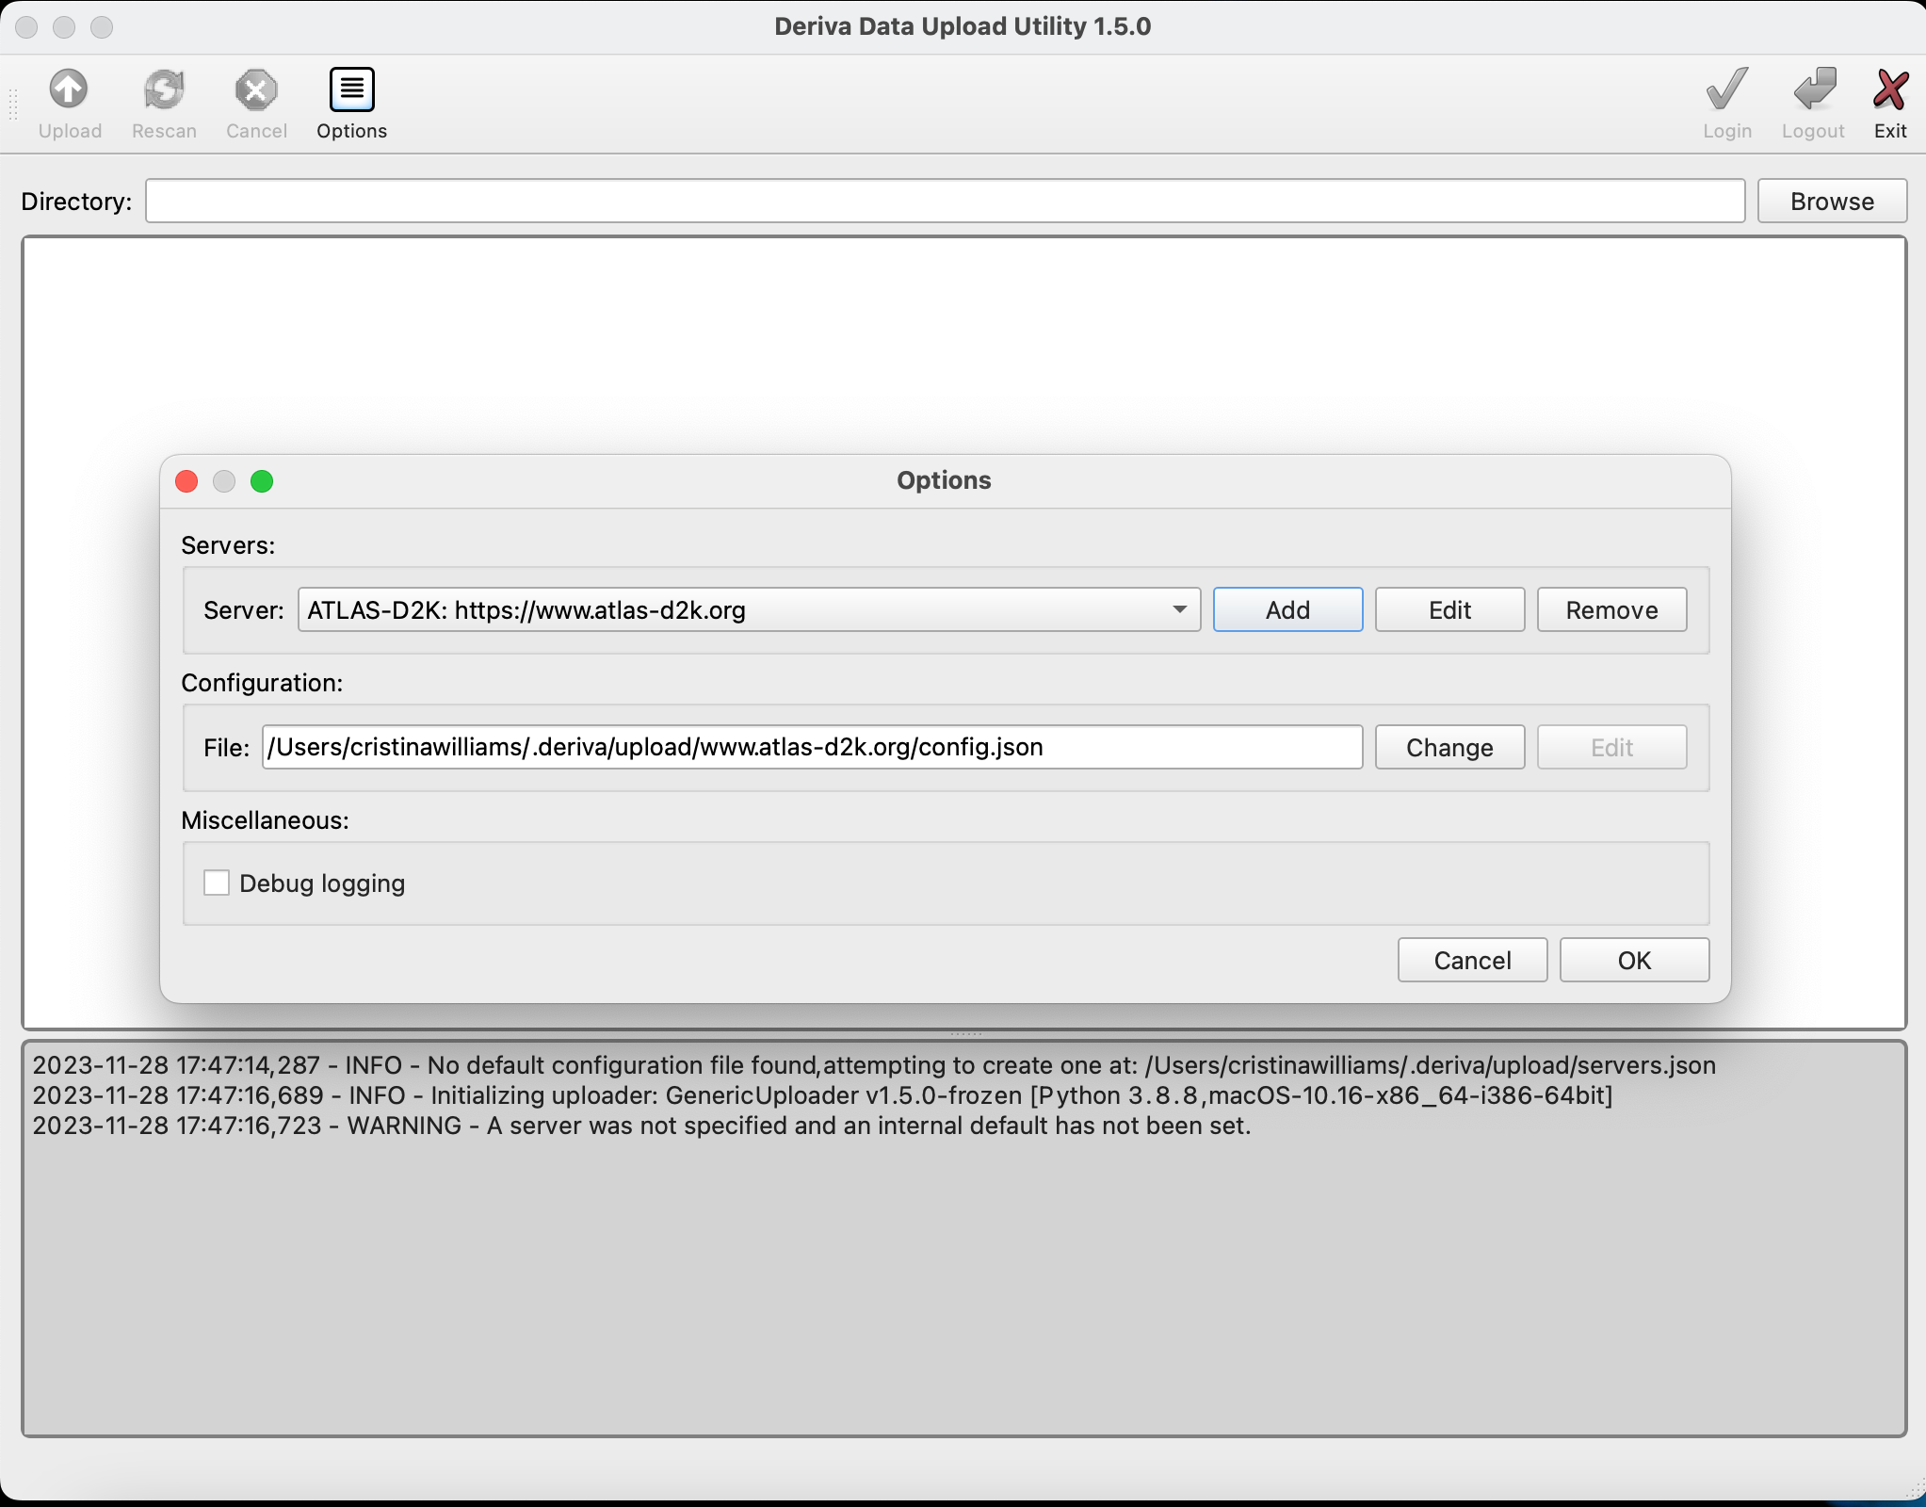1926x1507 pixels.
Task: Click the Directory path input field
Action: point(945,201)
